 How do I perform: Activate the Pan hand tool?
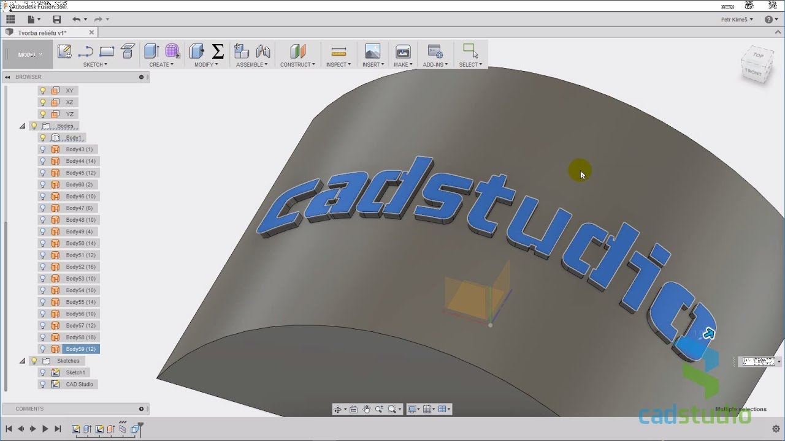pos(367,409)
